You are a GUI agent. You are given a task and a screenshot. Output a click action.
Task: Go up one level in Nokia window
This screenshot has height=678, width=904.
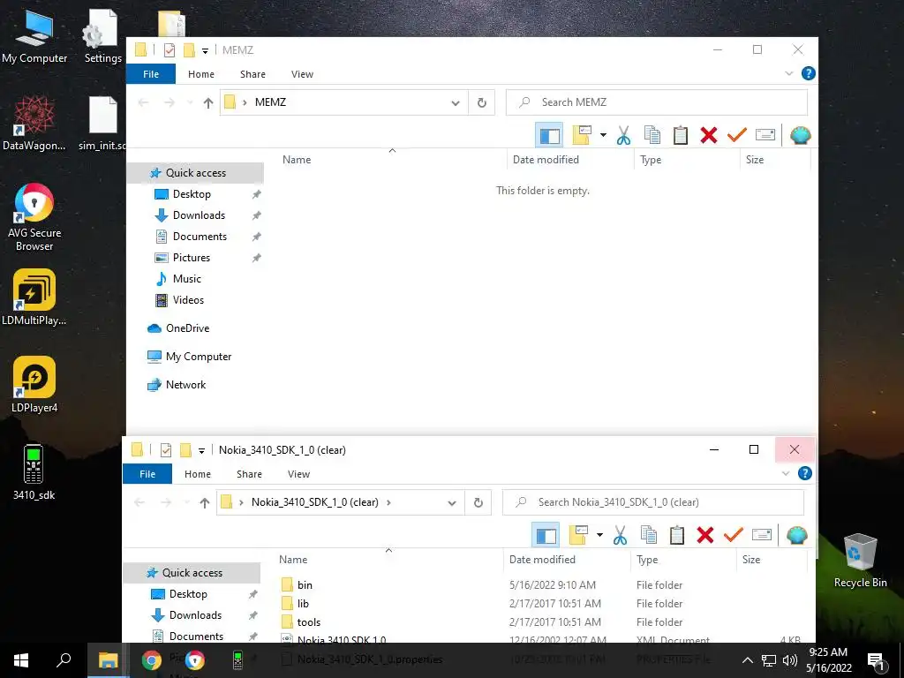205,502
